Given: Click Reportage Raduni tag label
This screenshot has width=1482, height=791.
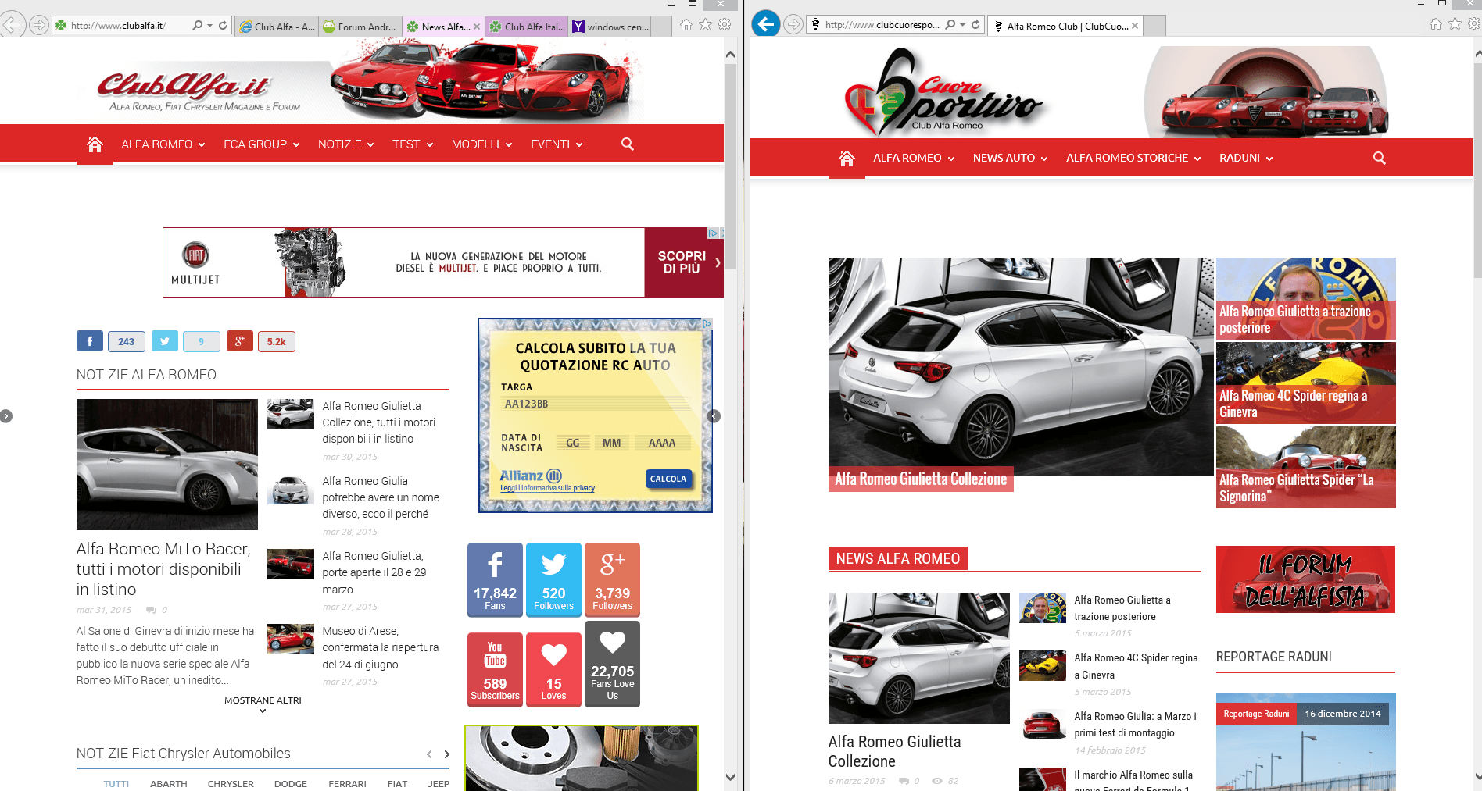Looking at the screenshot, I should point(1256,714).
